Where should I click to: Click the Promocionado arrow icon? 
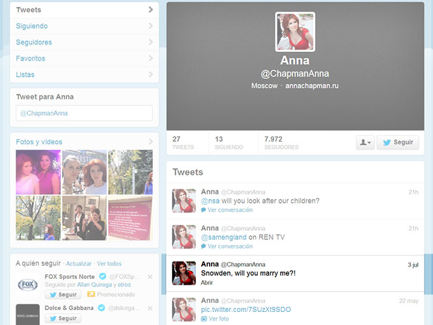91,294
